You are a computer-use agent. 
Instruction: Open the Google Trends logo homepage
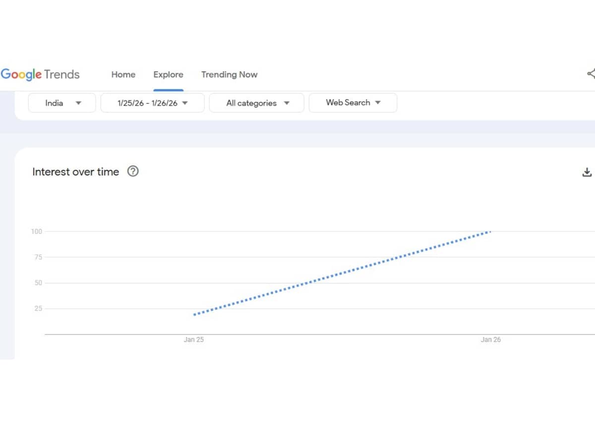click(40, 74)
